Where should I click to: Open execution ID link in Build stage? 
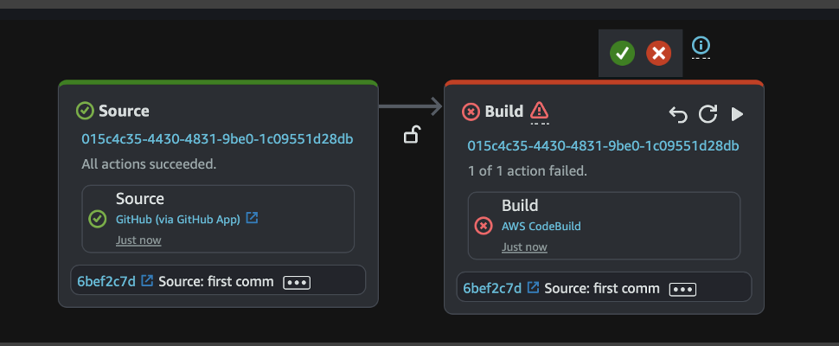point(603,146)
